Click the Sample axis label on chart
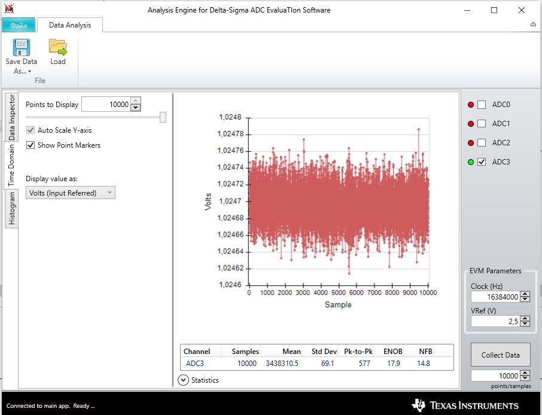 (x=338, y=305)
